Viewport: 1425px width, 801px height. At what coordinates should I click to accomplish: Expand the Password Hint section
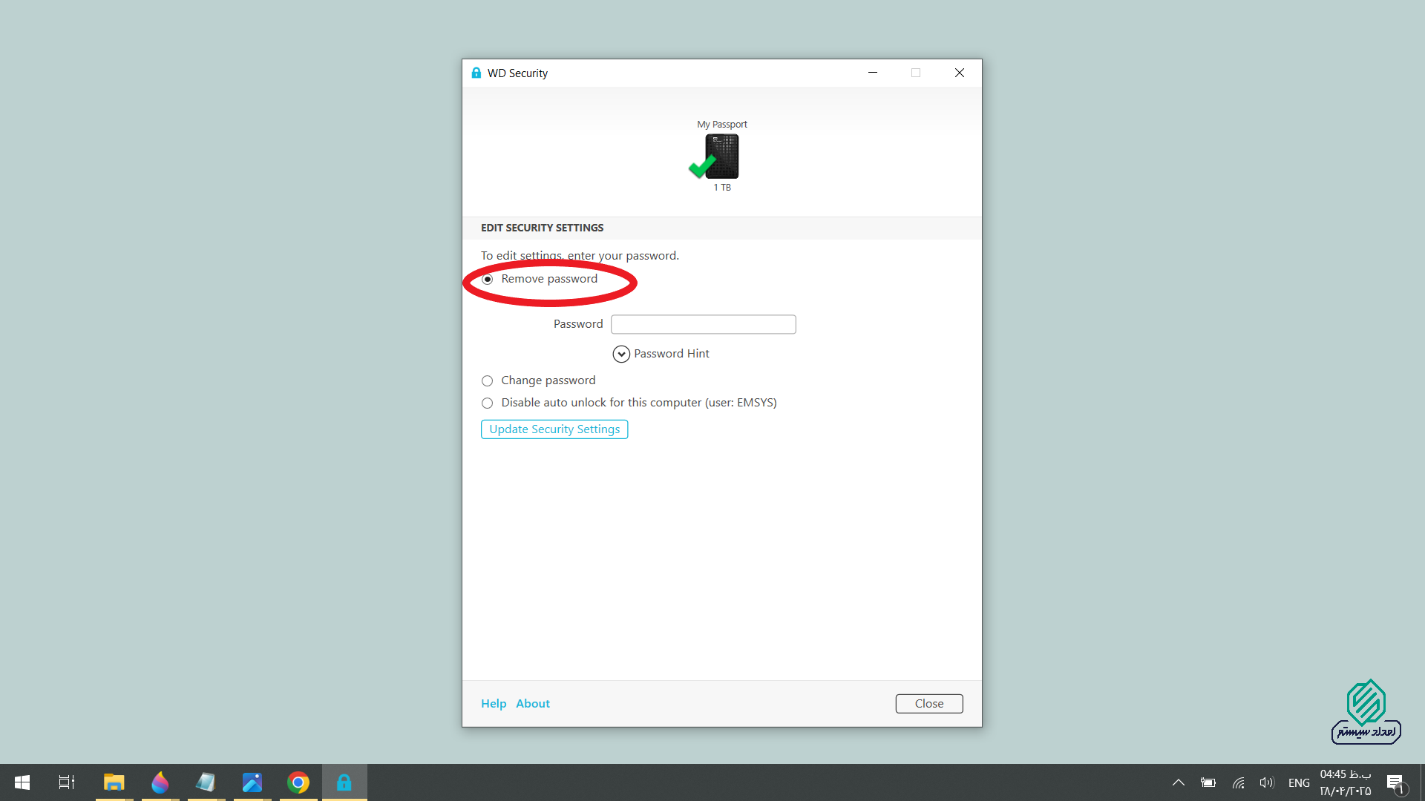click(621, 355)
